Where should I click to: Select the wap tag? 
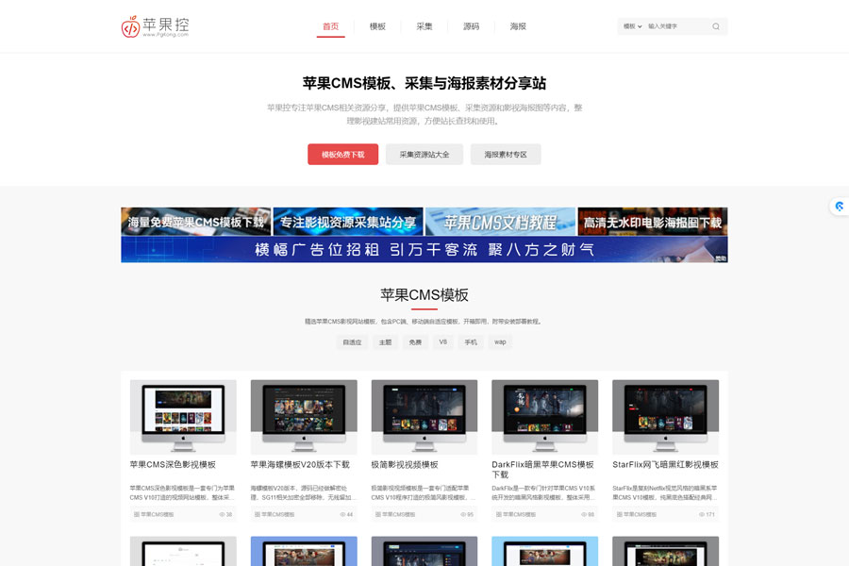pos(500,342)
